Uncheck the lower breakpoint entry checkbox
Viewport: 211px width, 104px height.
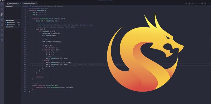point(7,25)
